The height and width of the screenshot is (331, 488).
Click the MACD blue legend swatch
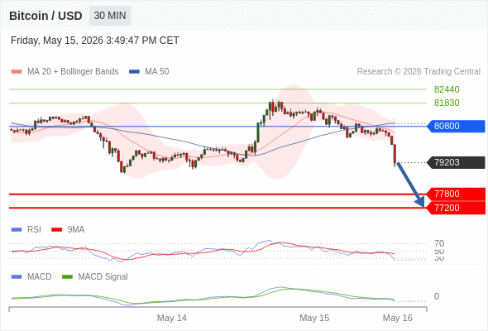click(x=17, y=277)
